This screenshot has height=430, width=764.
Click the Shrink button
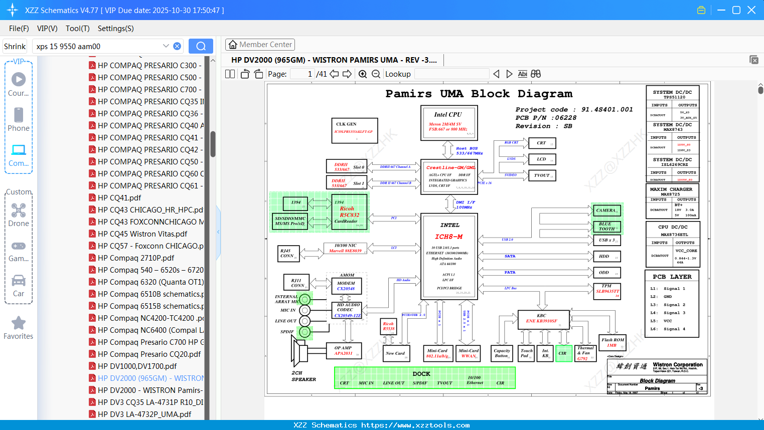tap(15, 46)
